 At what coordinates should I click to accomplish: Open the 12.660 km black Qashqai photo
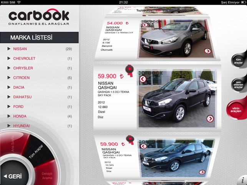click(177, 98)
